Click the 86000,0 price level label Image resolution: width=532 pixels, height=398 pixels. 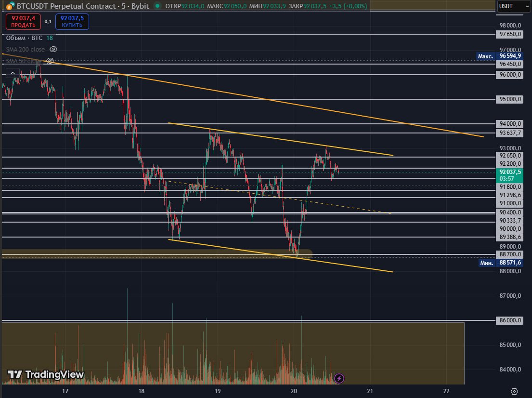pos(510,320)
